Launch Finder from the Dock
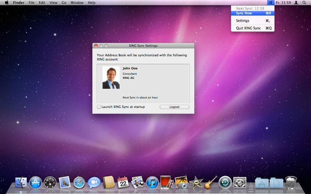The width and height of the screenshot is (311, 194). (x=21, y=182)
